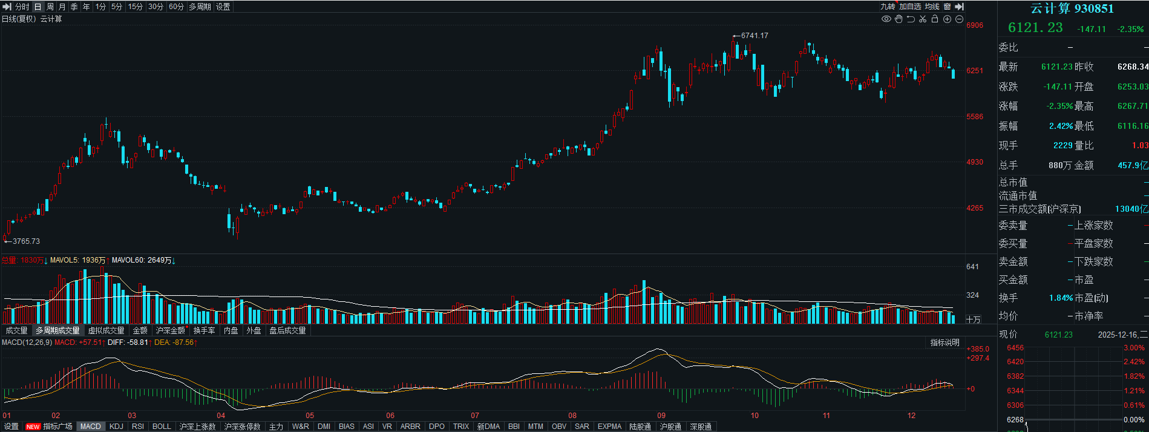Image resolution: width=1149 pixels, height=432 pixels.
Task: Add stock via 加自选 button
Action: (910, 7)
